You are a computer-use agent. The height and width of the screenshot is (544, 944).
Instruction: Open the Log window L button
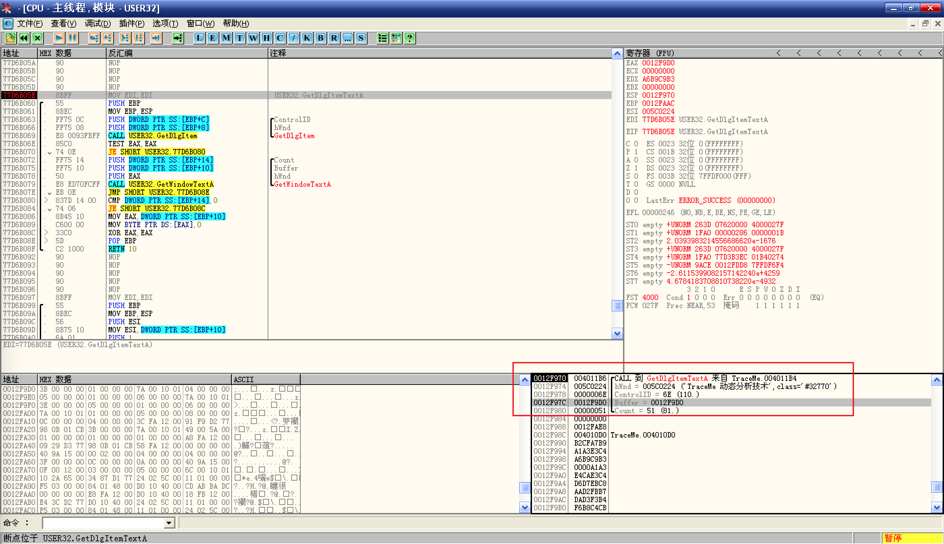point(199,38)
